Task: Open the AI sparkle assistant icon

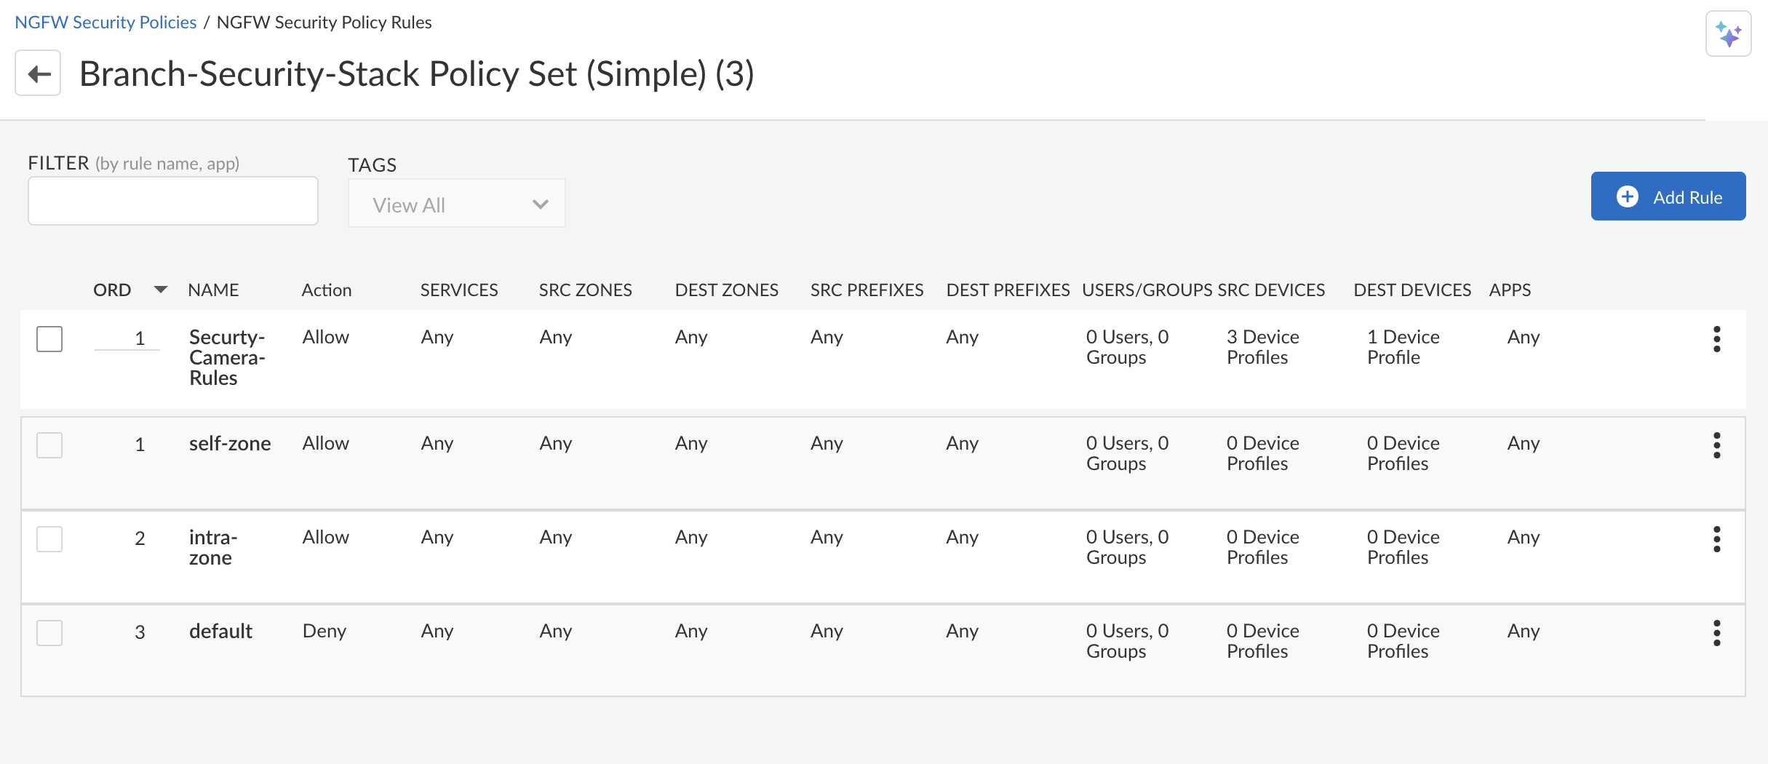Action: pyautogui.click(x=1728, y=34)
